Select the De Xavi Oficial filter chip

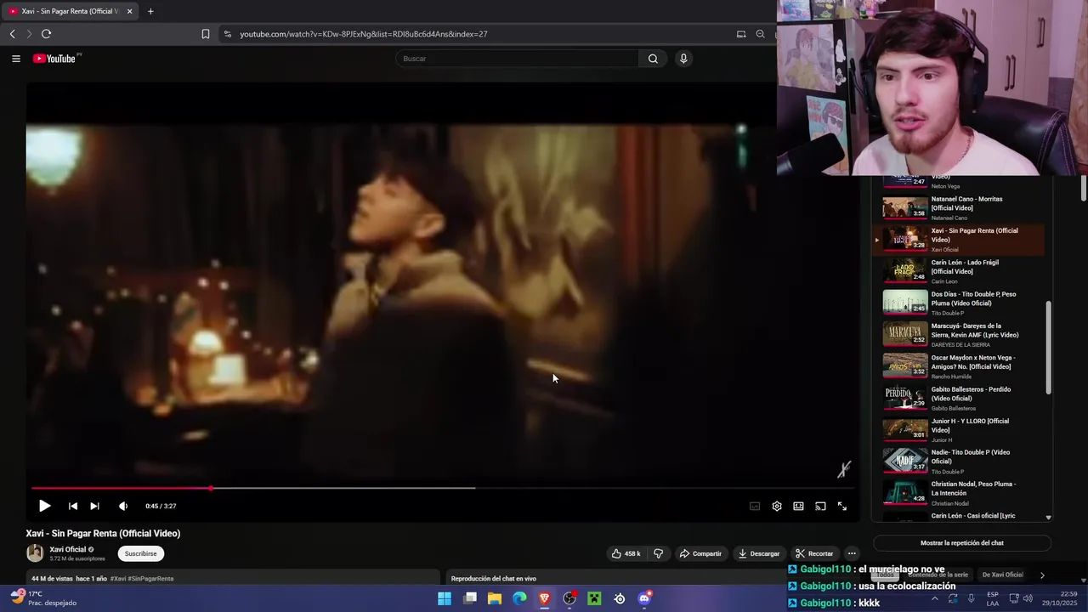pos(1003,575)
